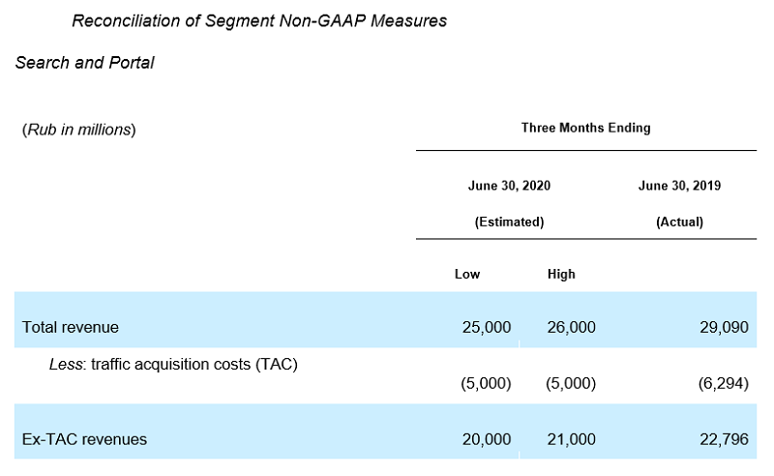This screenshot has height=476, width=774.
Task: Click the Reconciliation of Segment Non-GAAP Measures heading
Action: pyautogui.click(x=259, y=20)
